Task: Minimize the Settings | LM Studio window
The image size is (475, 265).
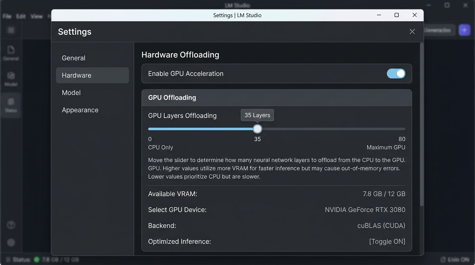Action: click(x=379, y=15)
